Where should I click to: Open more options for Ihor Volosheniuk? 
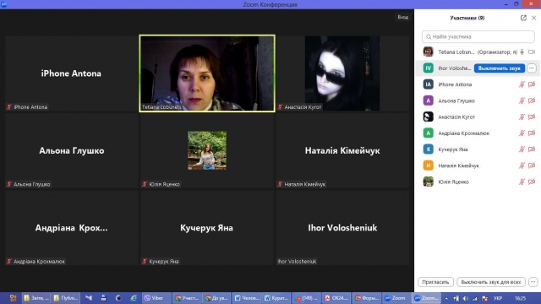point(532,68)
